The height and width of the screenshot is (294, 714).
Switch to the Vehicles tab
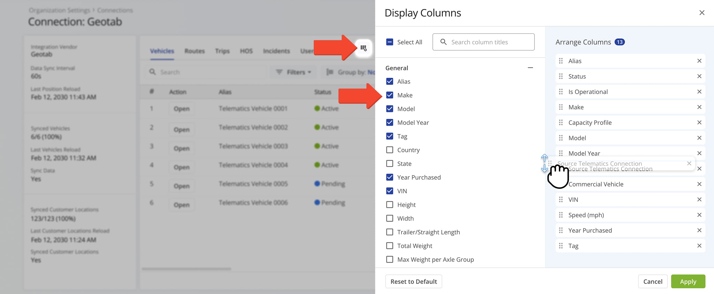tap(162, 51)
